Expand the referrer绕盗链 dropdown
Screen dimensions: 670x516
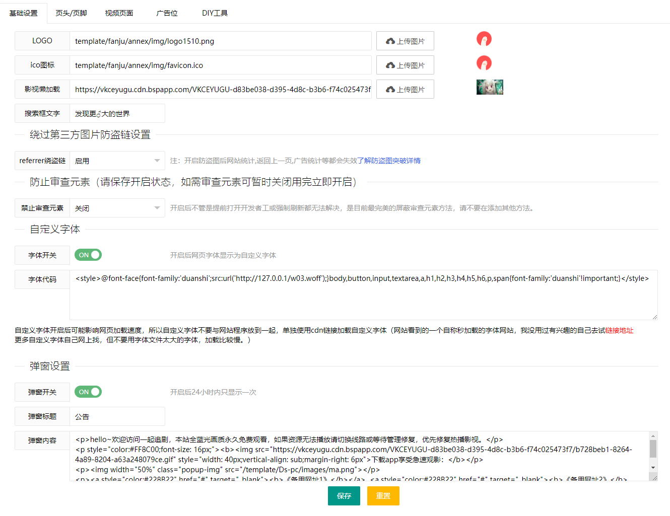point(117,161)
